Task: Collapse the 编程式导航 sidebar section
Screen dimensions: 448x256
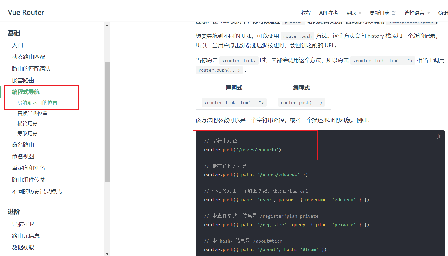Action: pyautogui.click(x=26, y=92)
